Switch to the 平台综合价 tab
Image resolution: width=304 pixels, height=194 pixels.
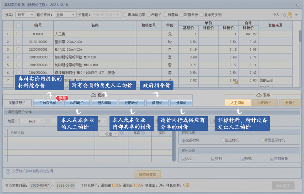pyautogui.click(x=48, y=103)
